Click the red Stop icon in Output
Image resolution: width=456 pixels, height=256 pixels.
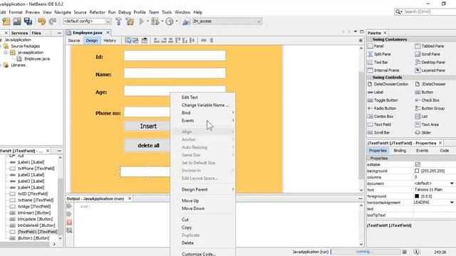[69, 223]
